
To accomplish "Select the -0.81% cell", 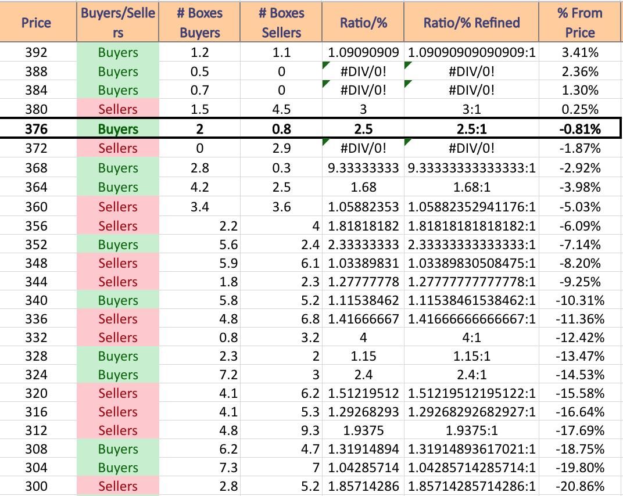I will tap(579, 129).
